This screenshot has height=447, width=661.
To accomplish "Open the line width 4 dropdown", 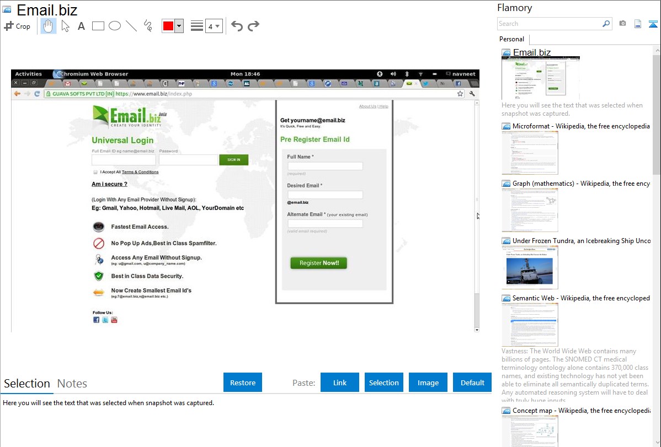I will pyautogui.click(x=214, y=26).
